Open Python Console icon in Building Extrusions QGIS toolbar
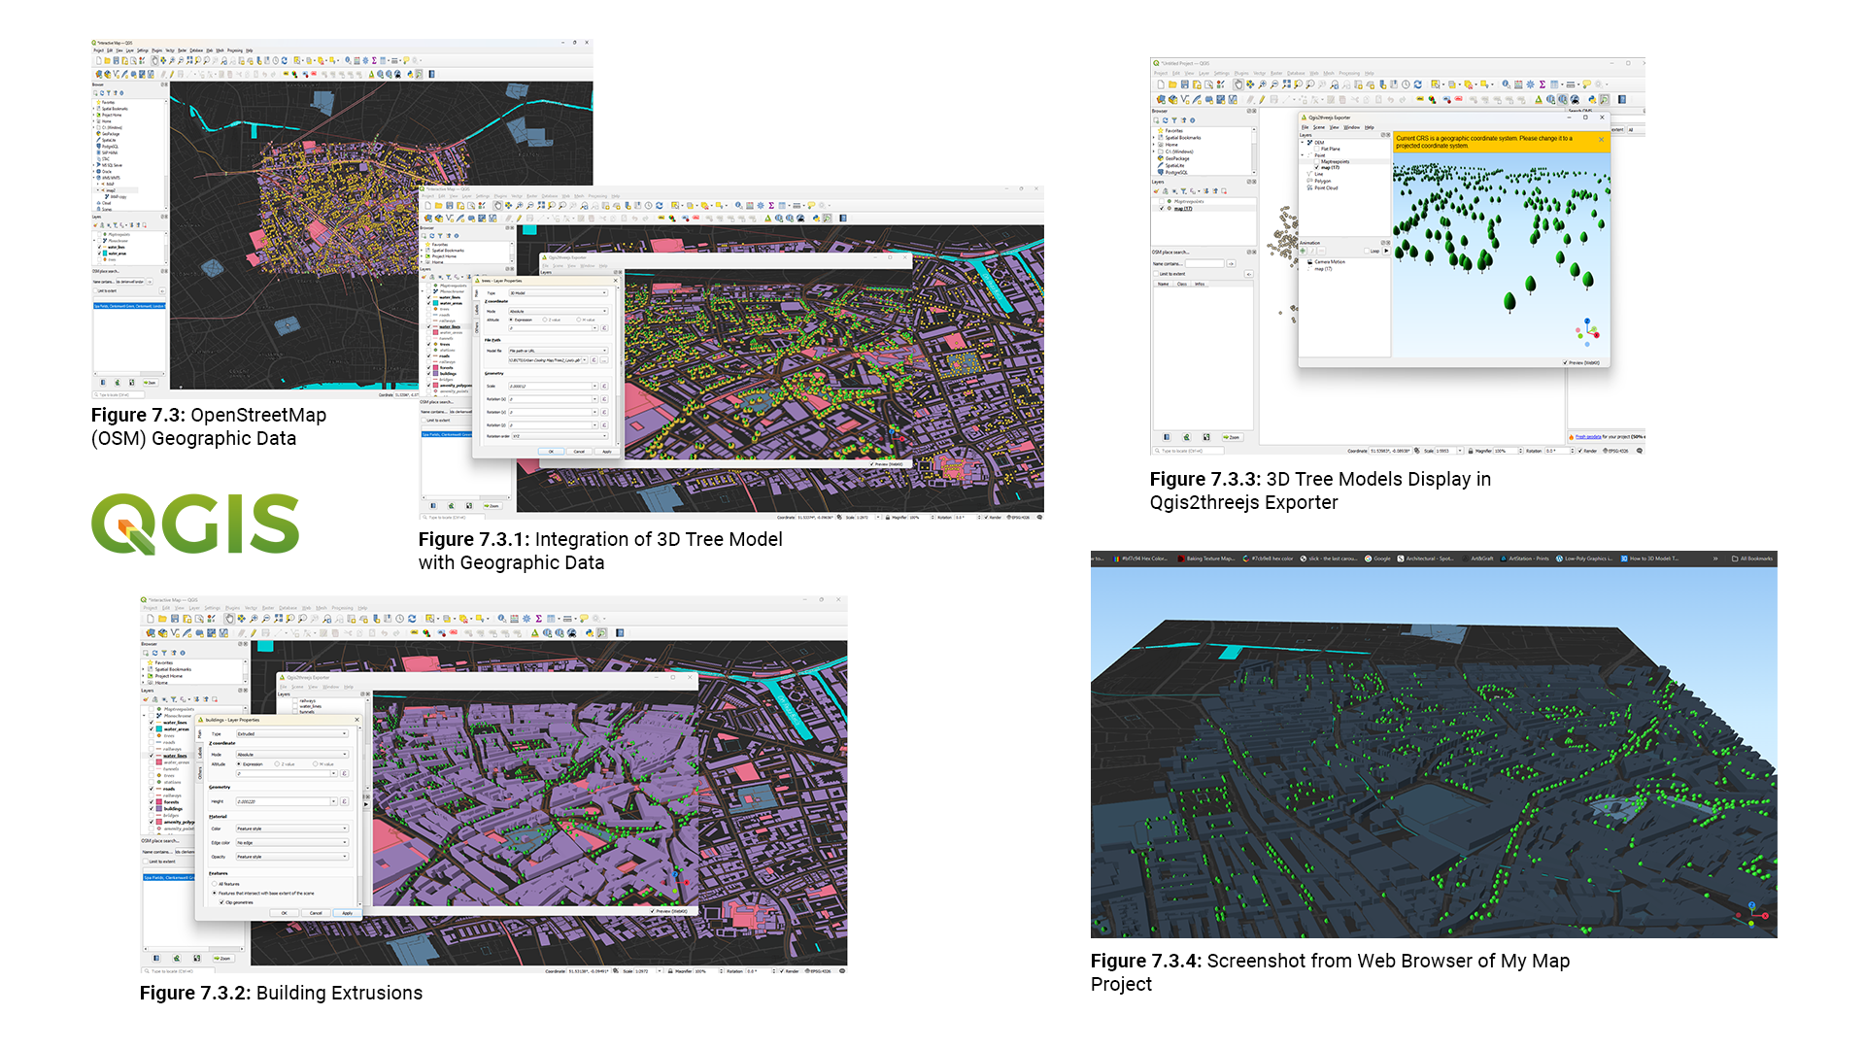The height and width of the screenshot is (1049, 1865). [590, 633]
